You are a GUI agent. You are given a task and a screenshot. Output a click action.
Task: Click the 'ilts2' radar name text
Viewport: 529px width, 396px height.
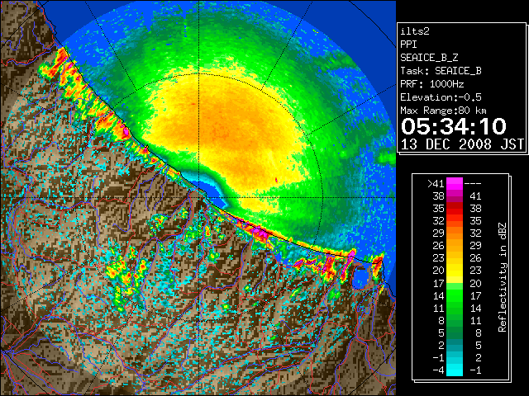point(415,31)
